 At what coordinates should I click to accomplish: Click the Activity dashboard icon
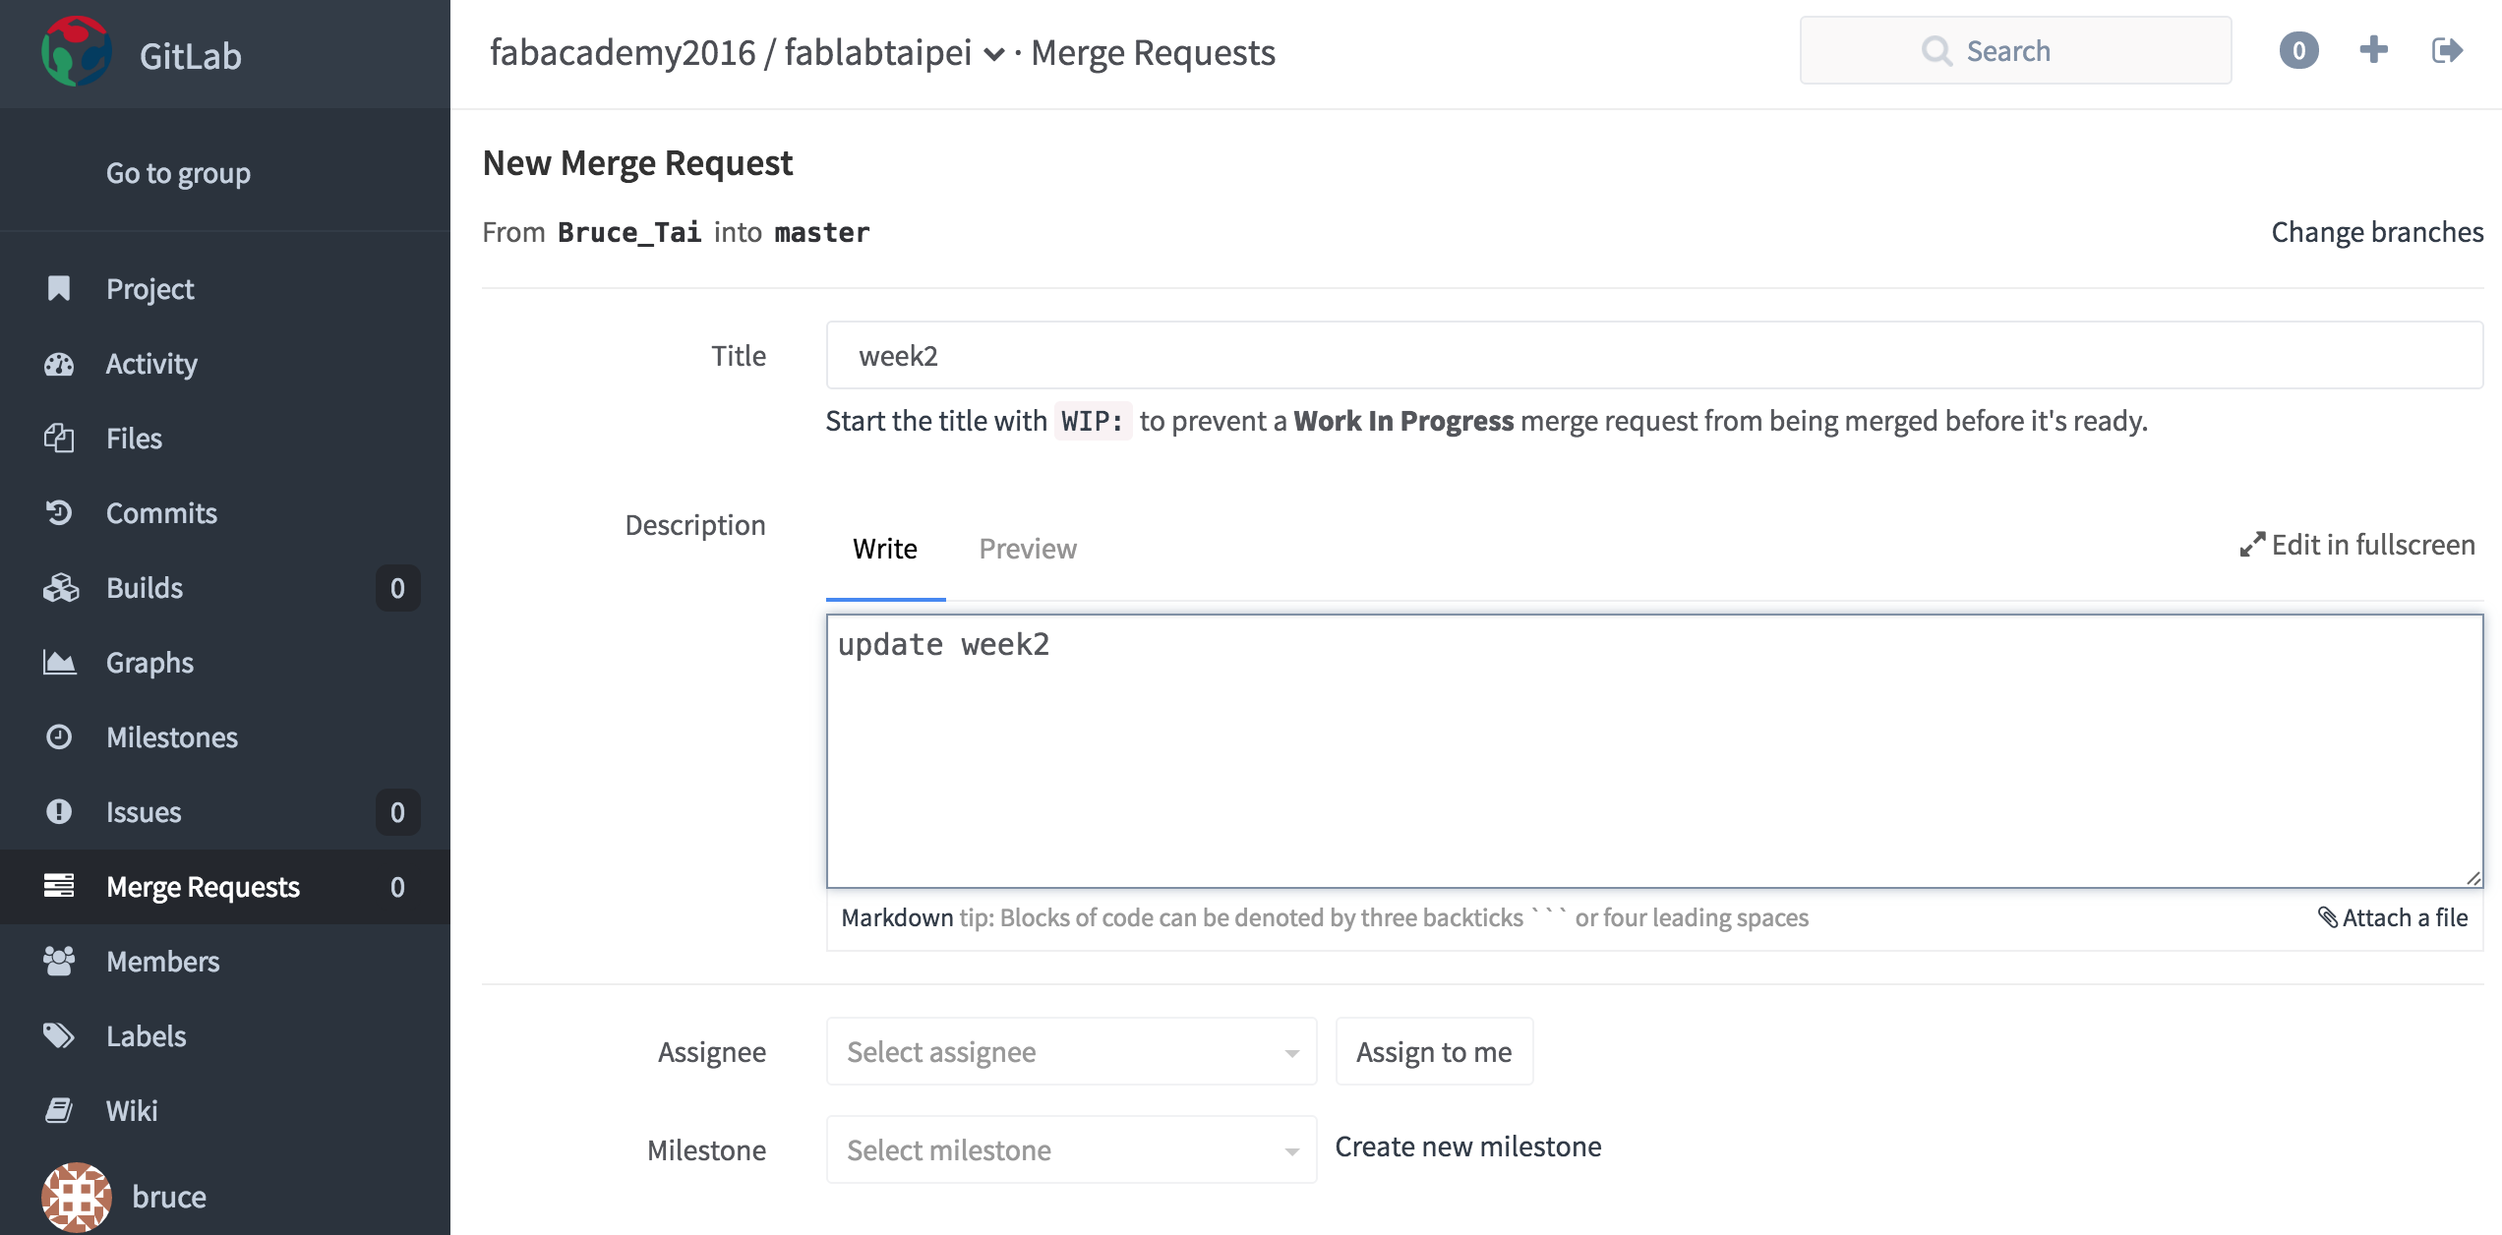pyautogui.click(x=59, y=364)
